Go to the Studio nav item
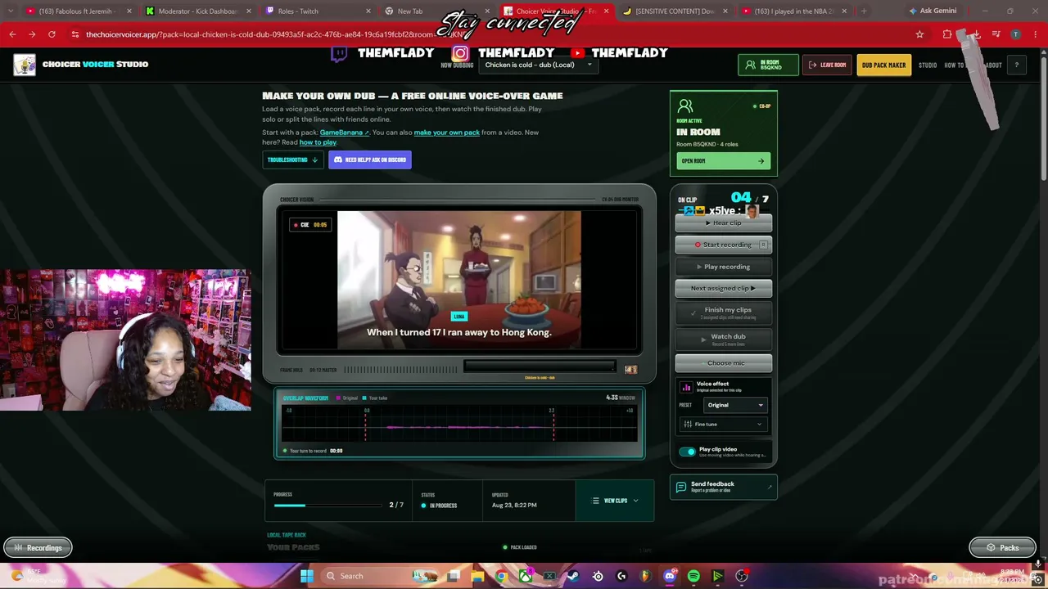This screenshot has height=589, width=1048. pyautogui.click(x=928, y=65)
